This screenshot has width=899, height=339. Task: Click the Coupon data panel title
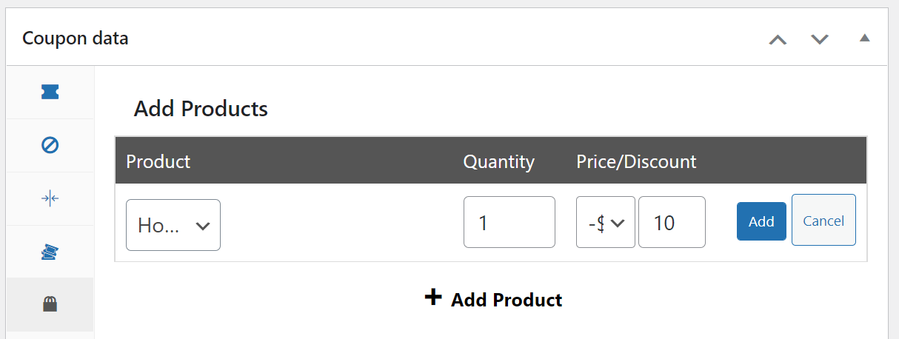(76, 38)
